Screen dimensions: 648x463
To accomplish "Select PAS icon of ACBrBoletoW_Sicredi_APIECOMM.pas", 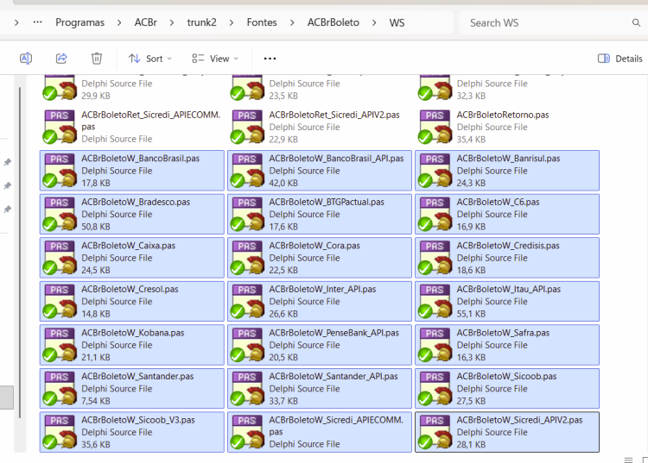I will [x=248, y=433].
